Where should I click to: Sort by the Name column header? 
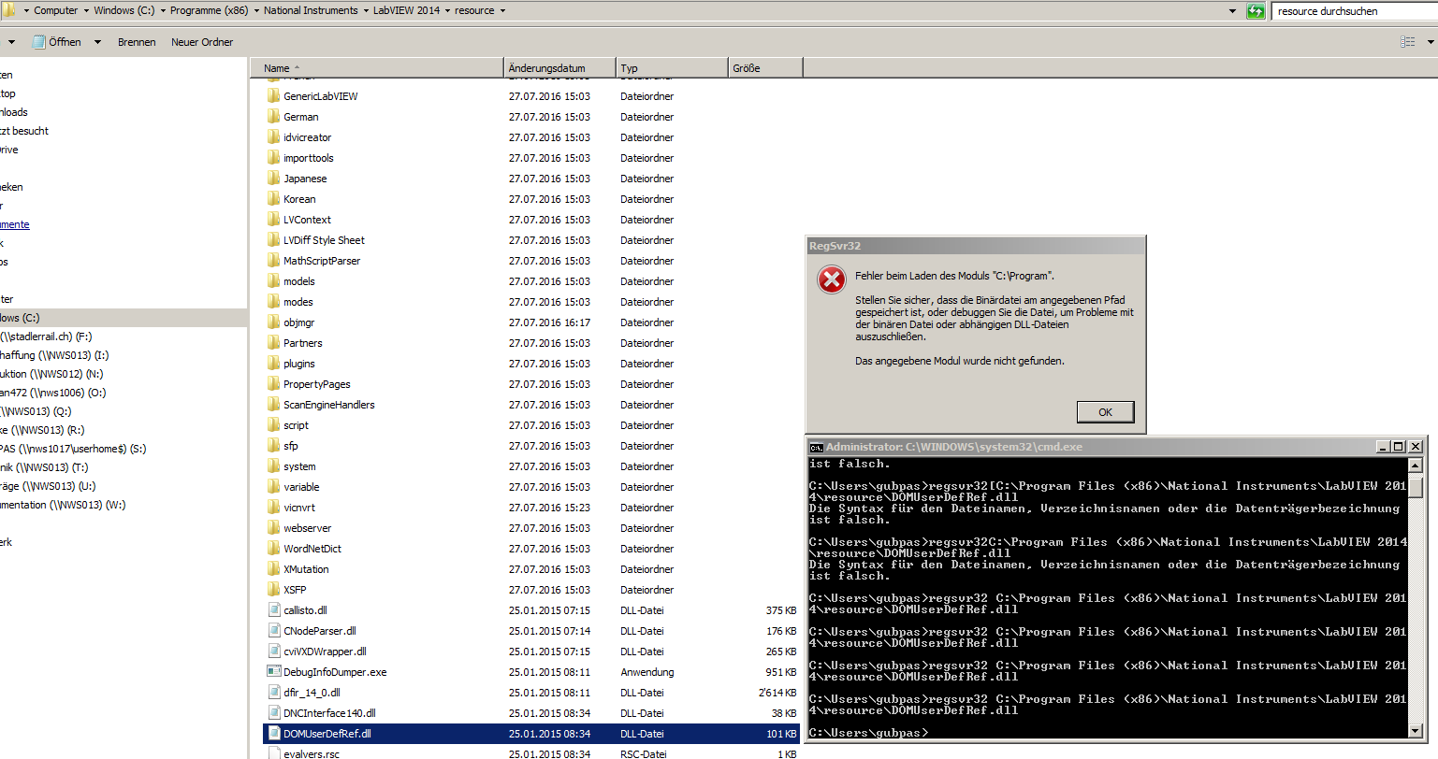click(x=377, y=68)
